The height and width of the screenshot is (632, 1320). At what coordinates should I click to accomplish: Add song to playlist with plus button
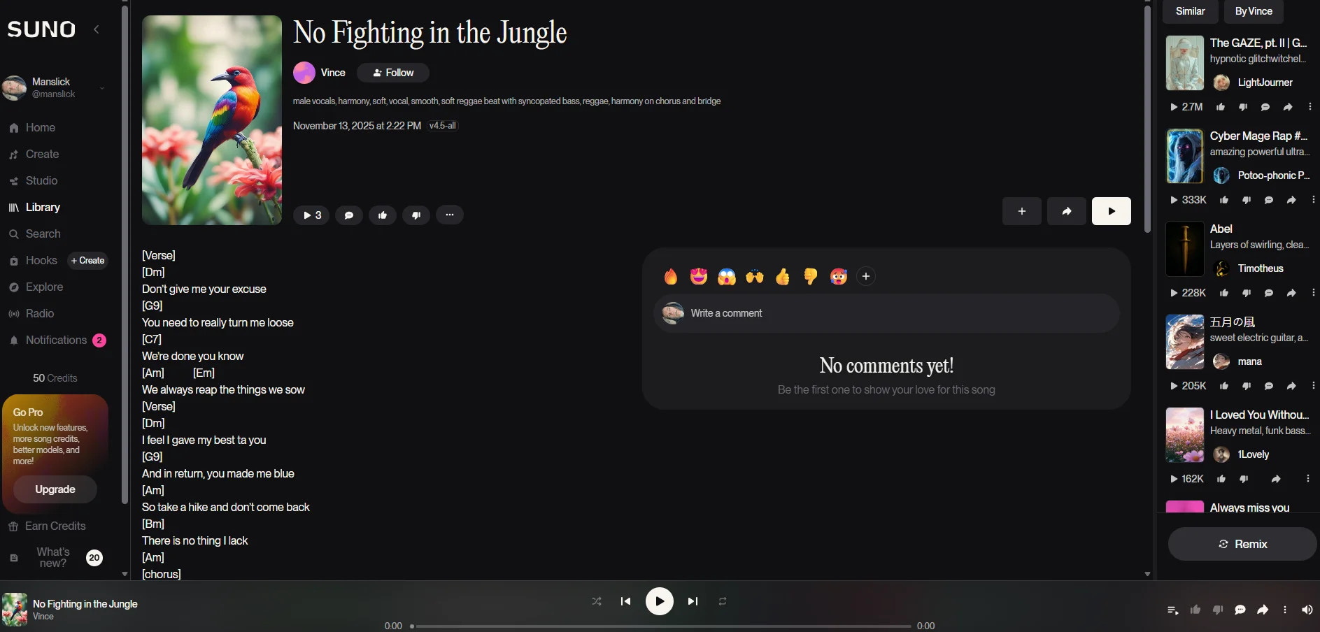pos(1022,211)
